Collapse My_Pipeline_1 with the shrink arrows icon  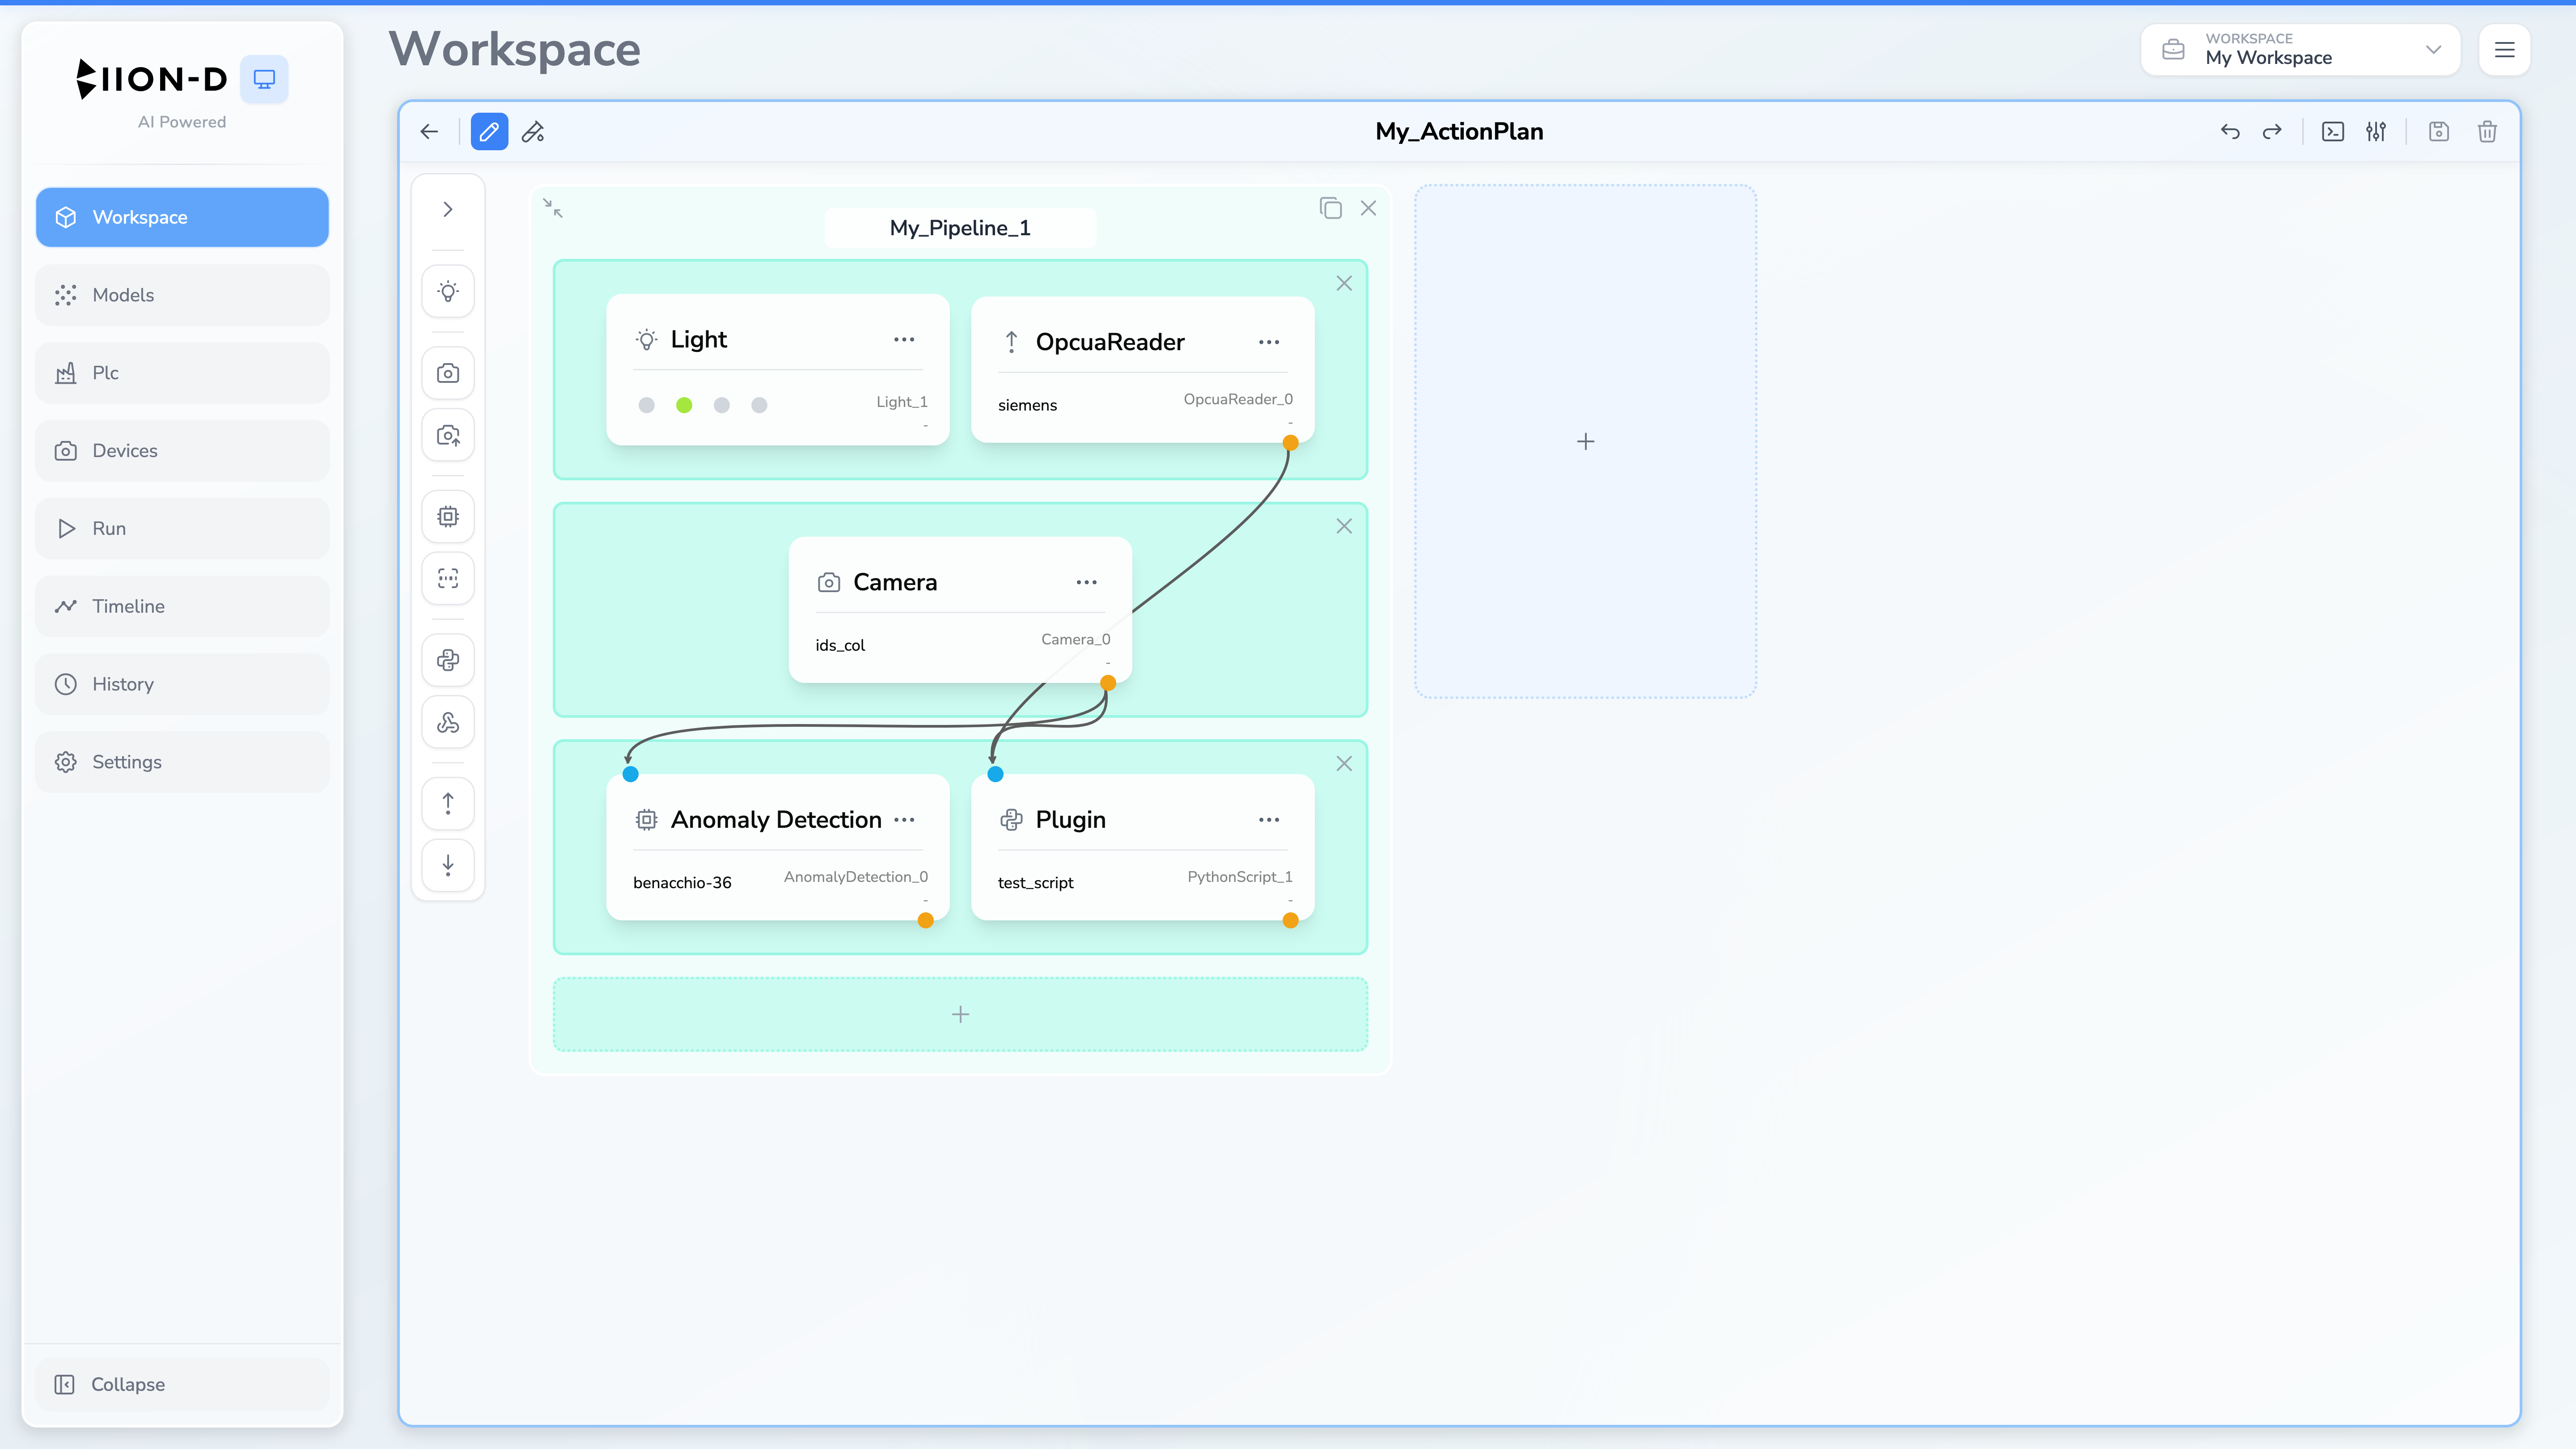click(553, 208)
